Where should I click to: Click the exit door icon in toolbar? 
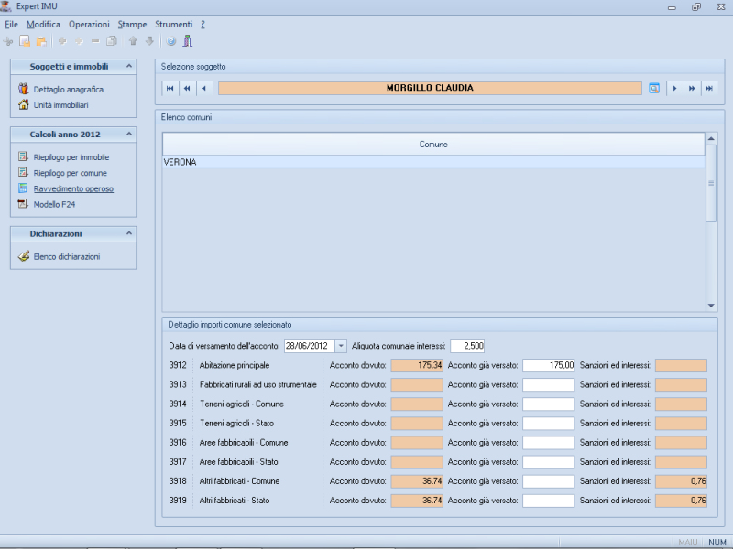[x=187, y=41]
